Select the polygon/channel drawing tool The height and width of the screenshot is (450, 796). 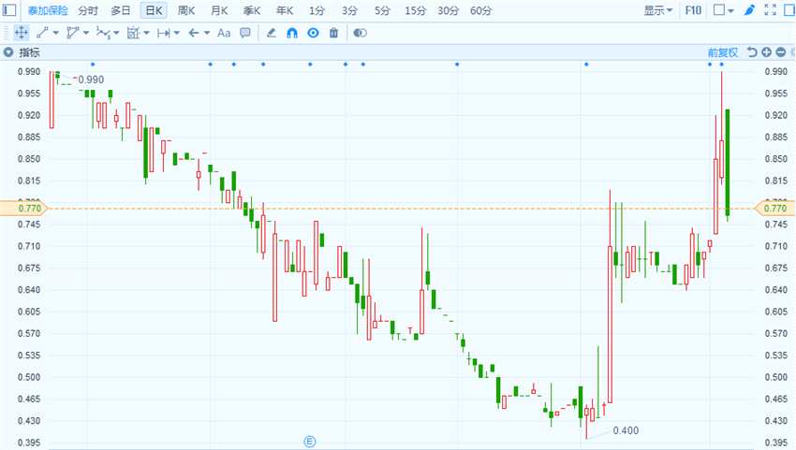(x=73, y=33)
